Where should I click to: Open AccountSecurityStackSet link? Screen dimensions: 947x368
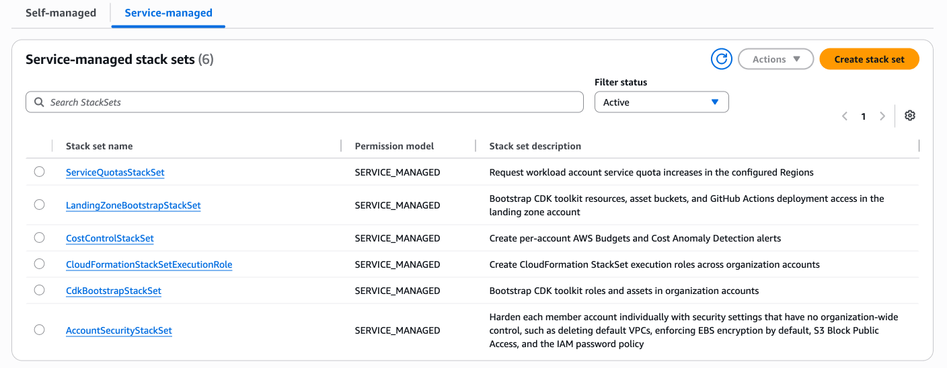click(119, 330)
